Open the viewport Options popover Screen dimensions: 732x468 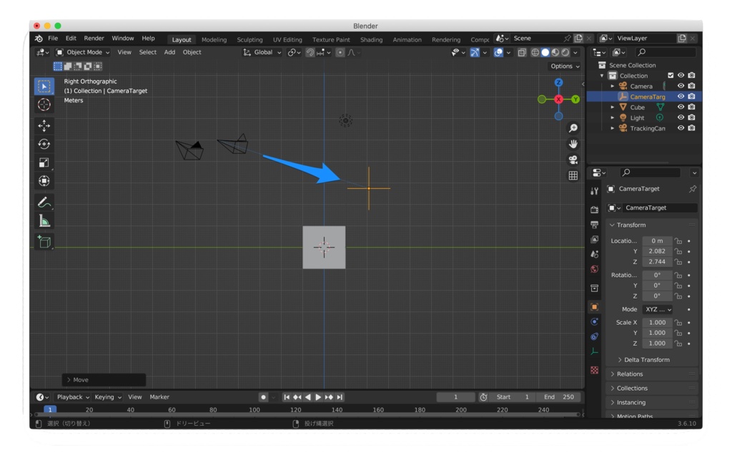click(x=564, y=65)
